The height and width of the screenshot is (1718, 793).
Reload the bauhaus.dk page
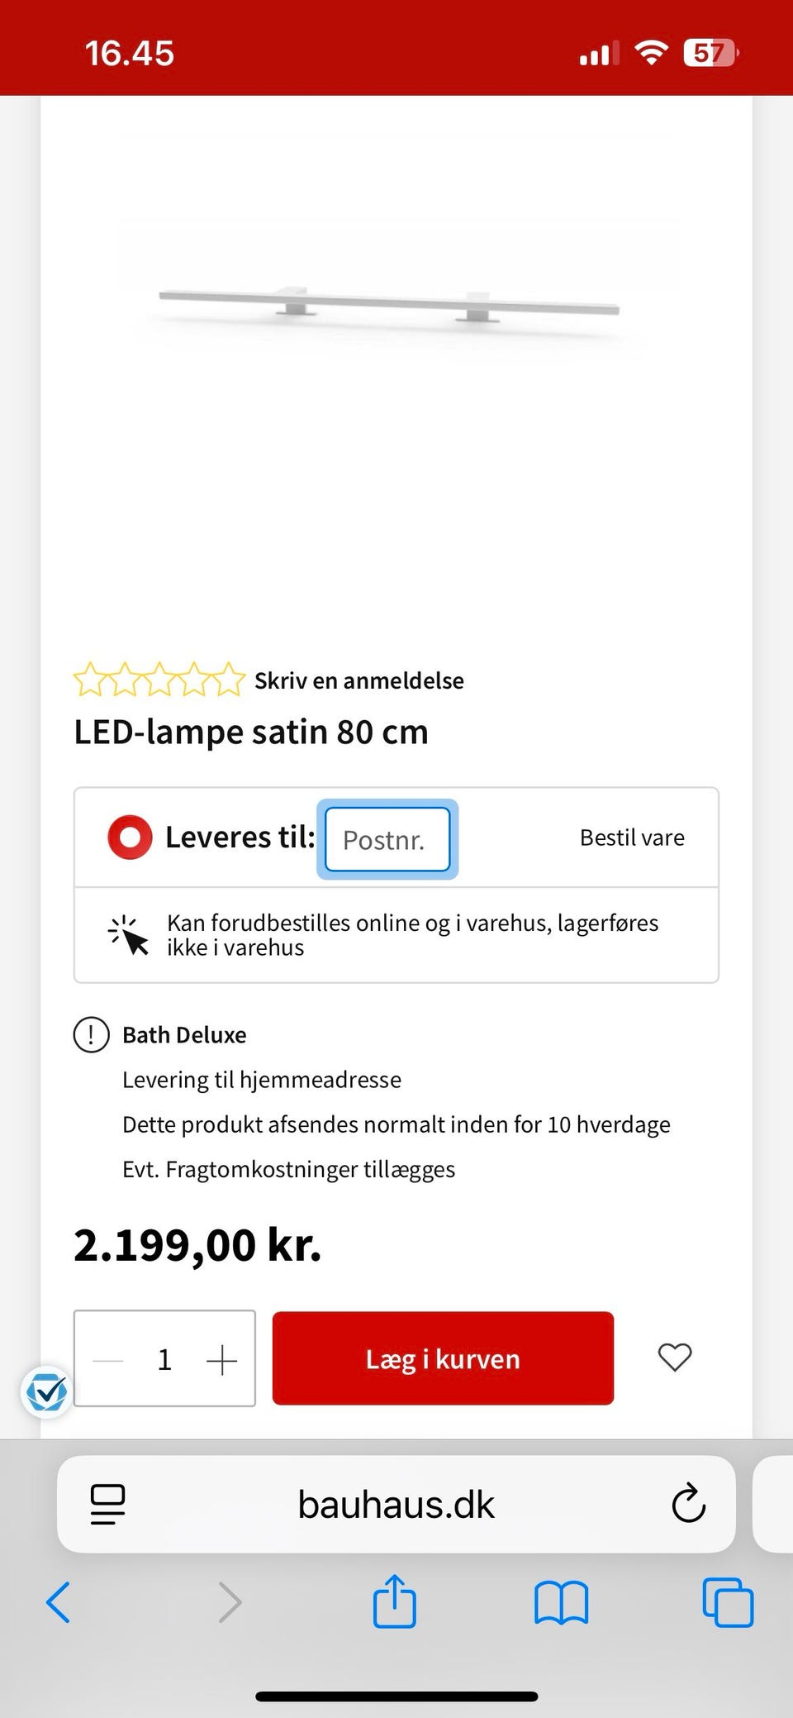688,1504
